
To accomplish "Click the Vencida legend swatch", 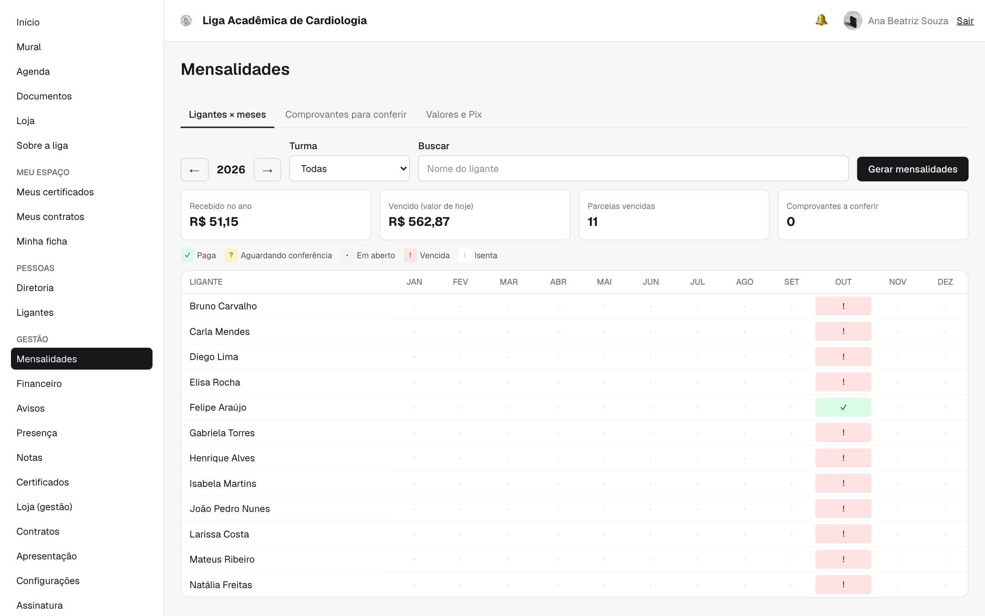I will tap(410, 256).
